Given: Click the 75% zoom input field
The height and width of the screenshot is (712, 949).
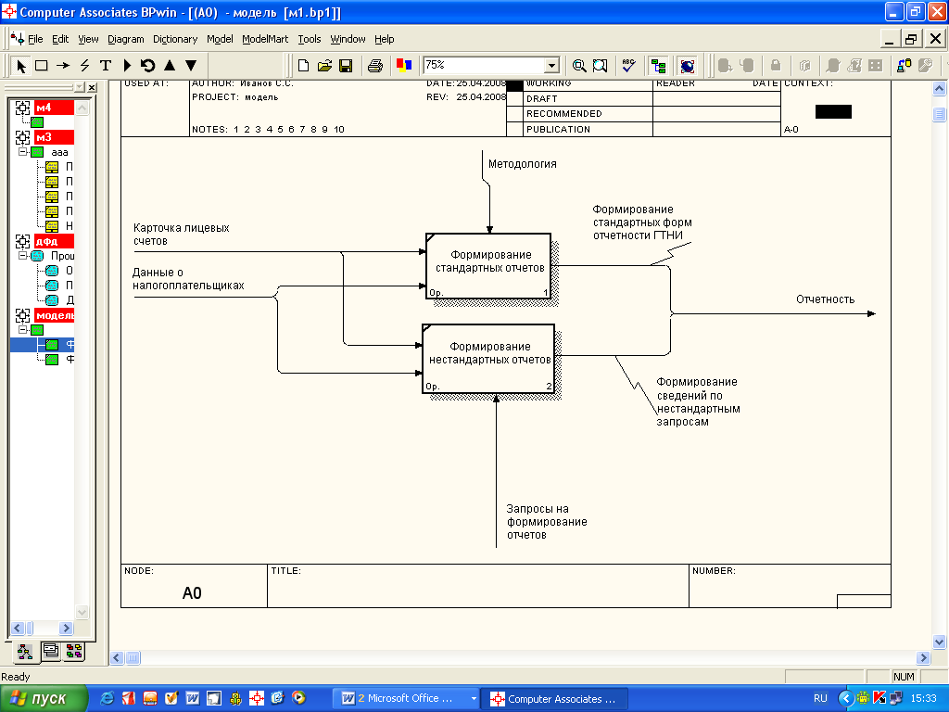Looking at the screenshot, I should 484,66.
